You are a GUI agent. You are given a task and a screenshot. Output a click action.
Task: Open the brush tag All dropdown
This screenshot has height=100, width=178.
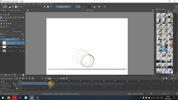point(161,12)
